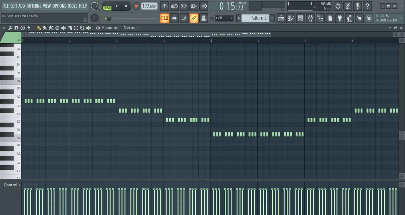This screenshot has width=405, height=215.
Task: Open the piano roll magnet snap menu
Action: (x=16, y=28)
